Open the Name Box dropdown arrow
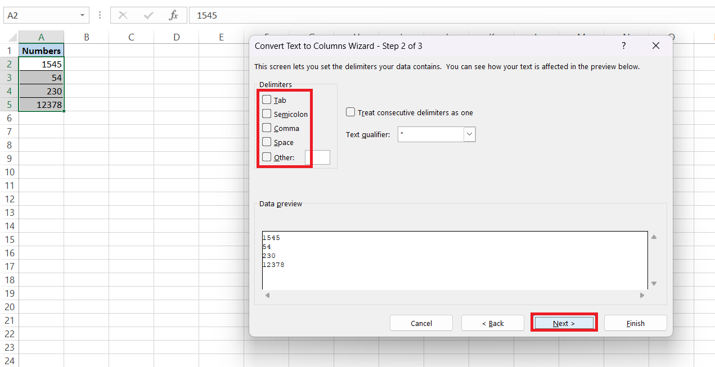 tap(83, 15)
